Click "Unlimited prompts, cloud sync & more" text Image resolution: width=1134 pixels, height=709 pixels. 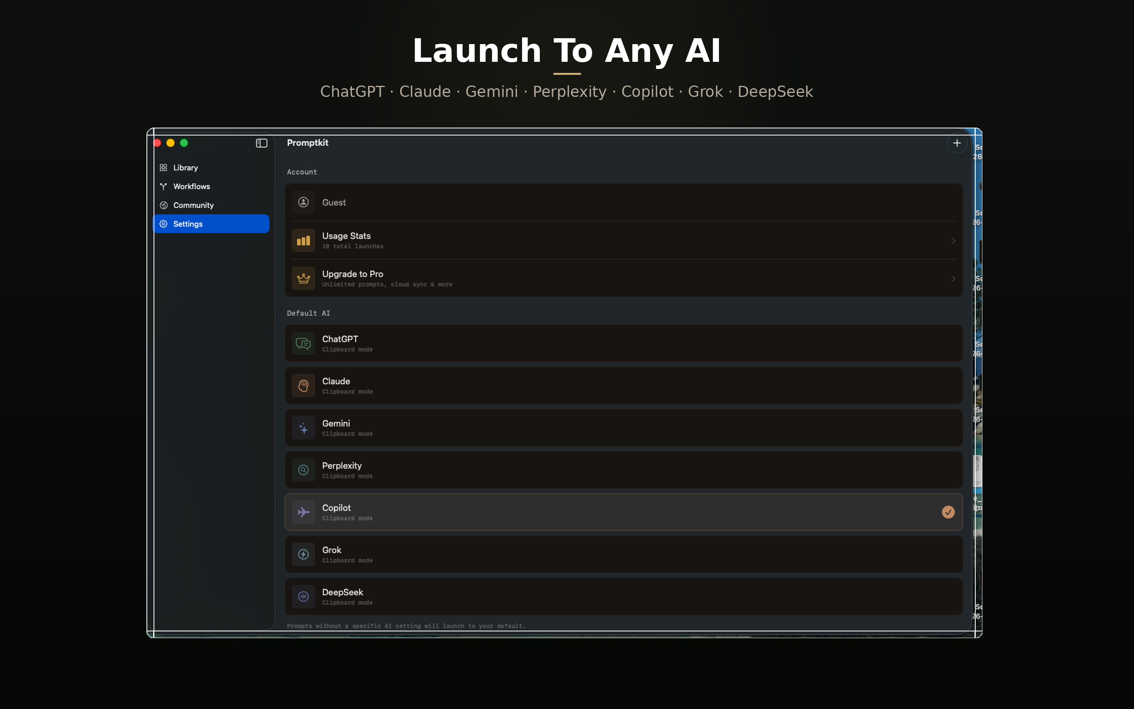(387, 284)
